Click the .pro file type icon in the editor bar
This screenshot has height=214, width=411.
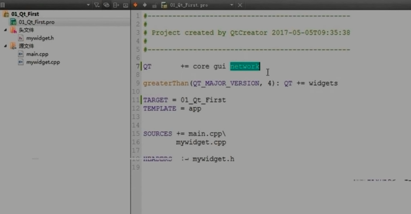[x=164, y=5]
